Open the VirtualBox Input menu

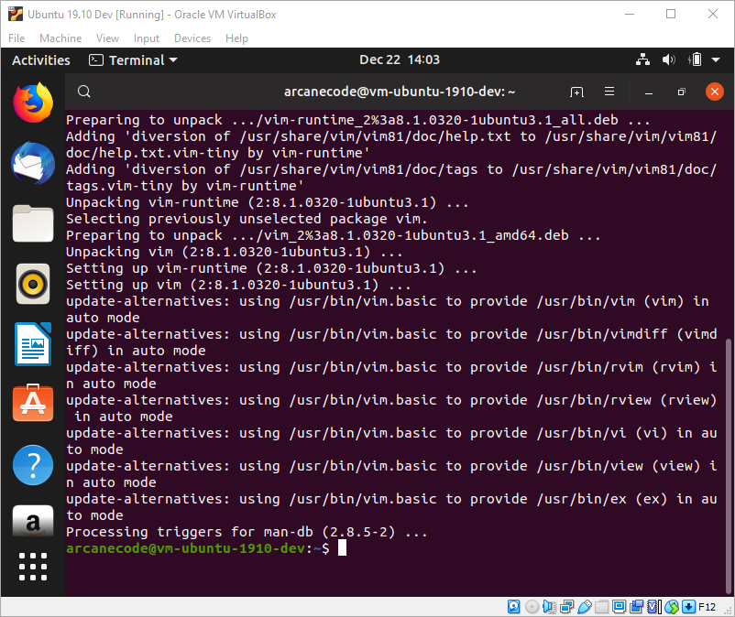click(x=147, y=38)
